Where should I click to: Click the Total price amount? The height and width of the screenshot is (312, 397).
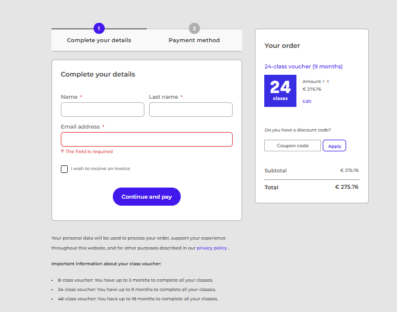click(x=347, y=187)
